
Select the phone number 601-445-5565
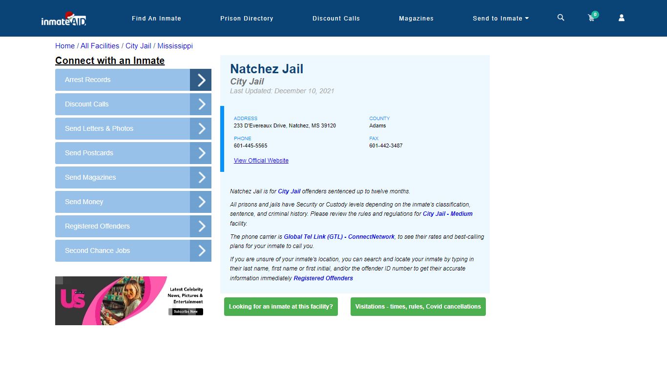250,146
